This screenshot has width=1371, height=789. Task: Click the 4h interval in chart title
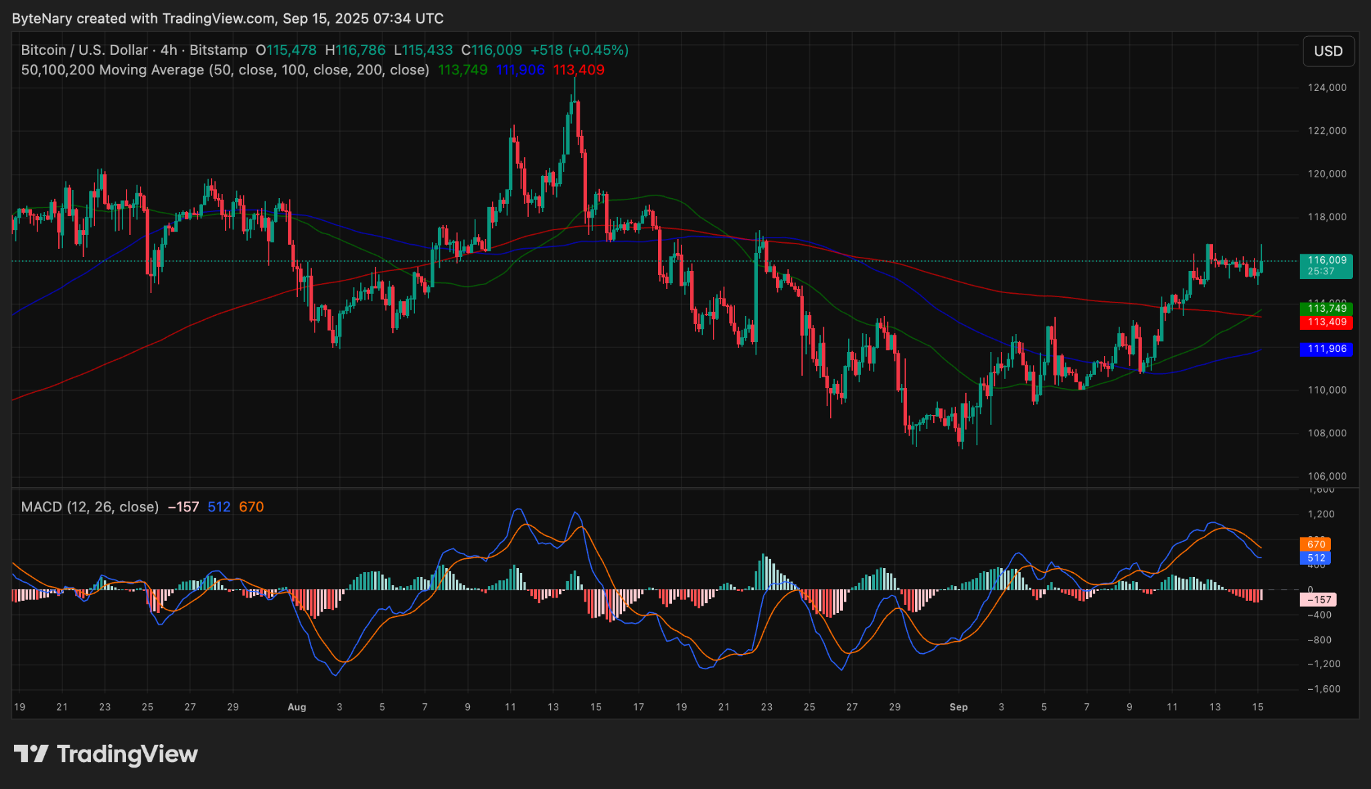169,50
